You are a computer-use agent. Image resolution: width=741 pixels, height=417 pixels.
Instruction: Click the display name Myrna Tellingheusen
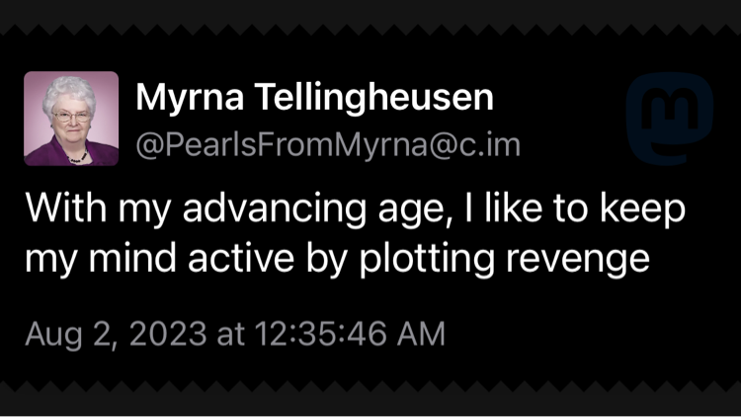tap(313, 98)
